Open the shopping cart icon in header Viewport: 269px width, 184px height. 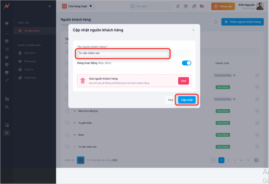pyautogui.click(x=186, y=6)
